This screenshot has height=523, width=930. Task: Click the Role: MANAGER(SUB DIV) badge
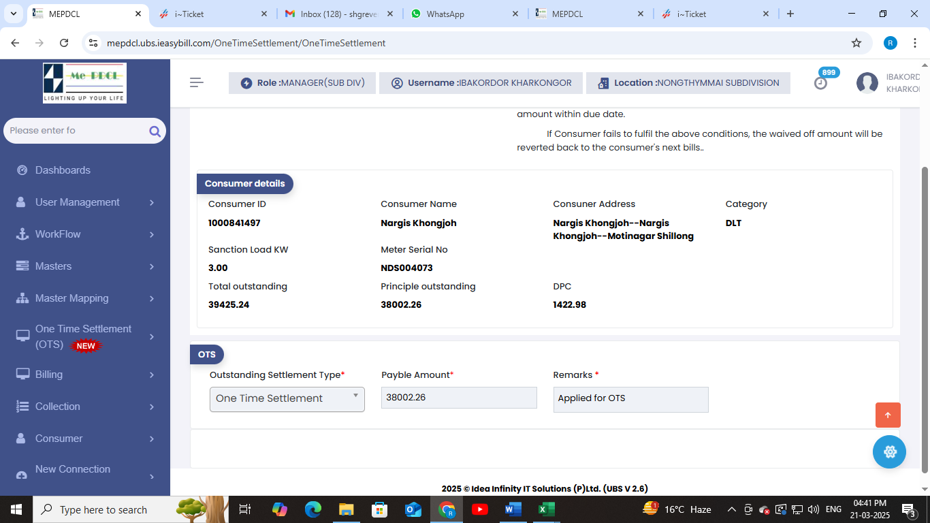click(x=302, y=83)
